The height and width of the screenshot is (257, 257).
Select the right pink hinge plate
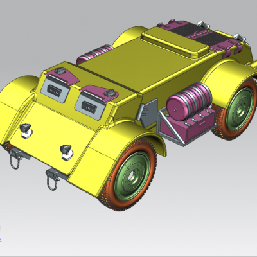(x=100, y=93)
